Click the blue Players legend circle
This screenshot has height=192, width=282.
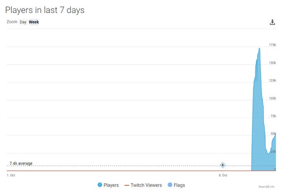tap(100, 185)
